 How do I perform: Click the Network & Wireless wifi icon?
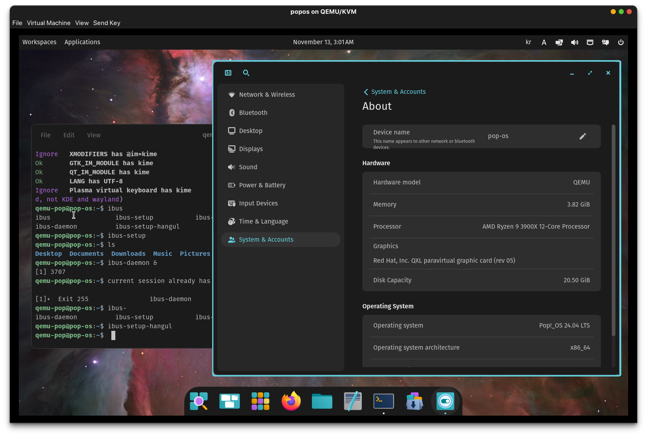click(231, 95)
